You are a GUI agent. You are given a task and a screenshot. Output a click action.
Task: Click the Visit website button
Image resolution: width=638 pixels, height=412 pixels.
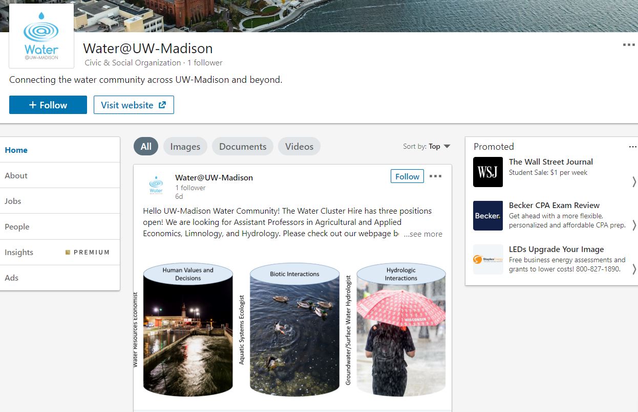[x=134, y=105]
